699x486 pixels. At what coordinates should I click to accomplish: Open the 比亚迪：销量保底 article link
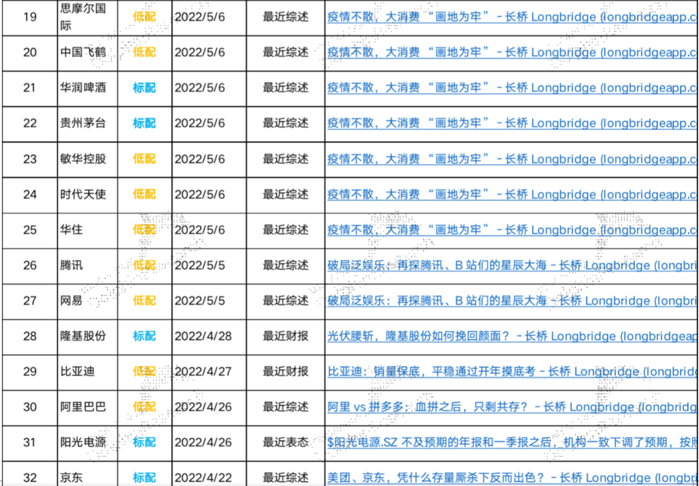513,371
